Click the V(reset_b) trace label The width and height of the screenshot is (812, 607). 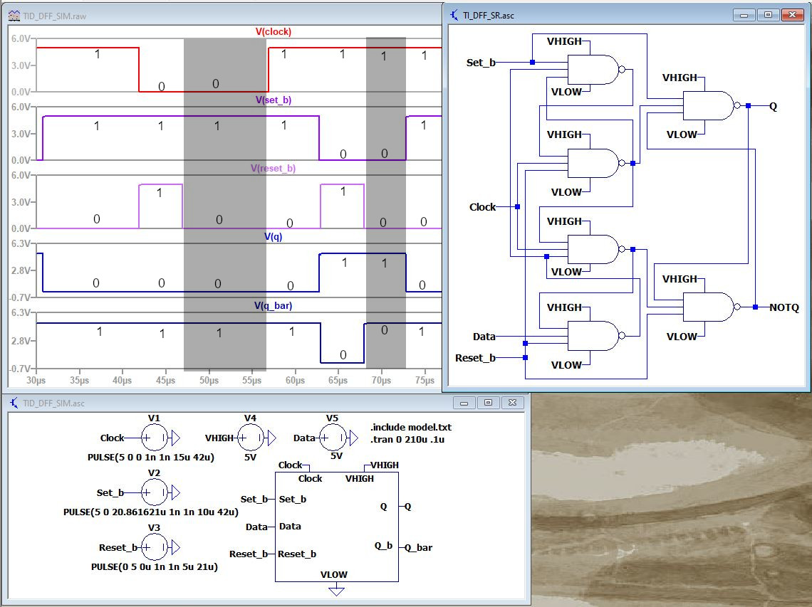pyautogui.click(x=273, y=169)
